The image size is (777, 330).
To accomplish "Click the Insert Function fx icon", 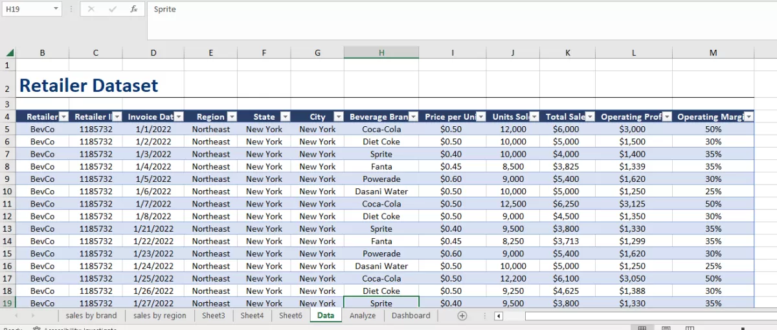I will coord(133,9).
